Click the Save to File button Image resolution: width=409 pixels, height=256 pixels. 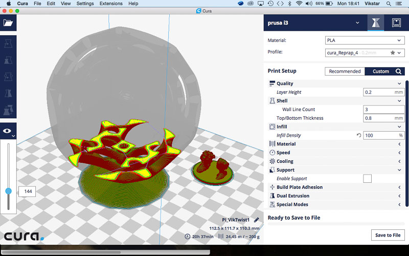[x=388, y=235]
